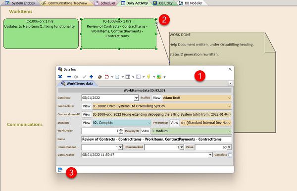Screen dimensions: 297x191
Task: Select the WorkItems data tab
Action: point(78,84)
